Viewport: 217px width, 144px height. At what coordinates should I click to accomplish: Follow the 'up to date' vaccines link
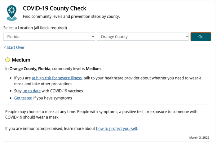coord(32,91)
